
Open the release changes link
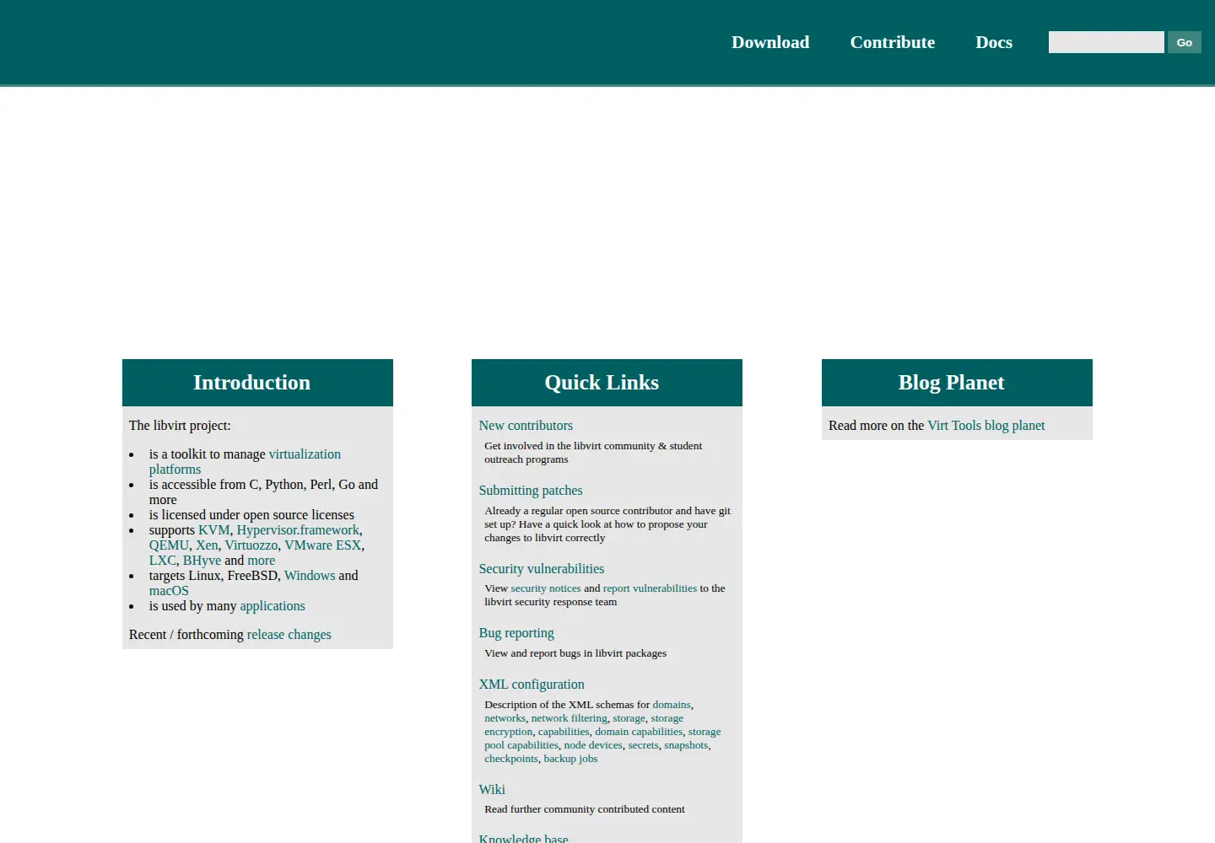coord(289,635)
